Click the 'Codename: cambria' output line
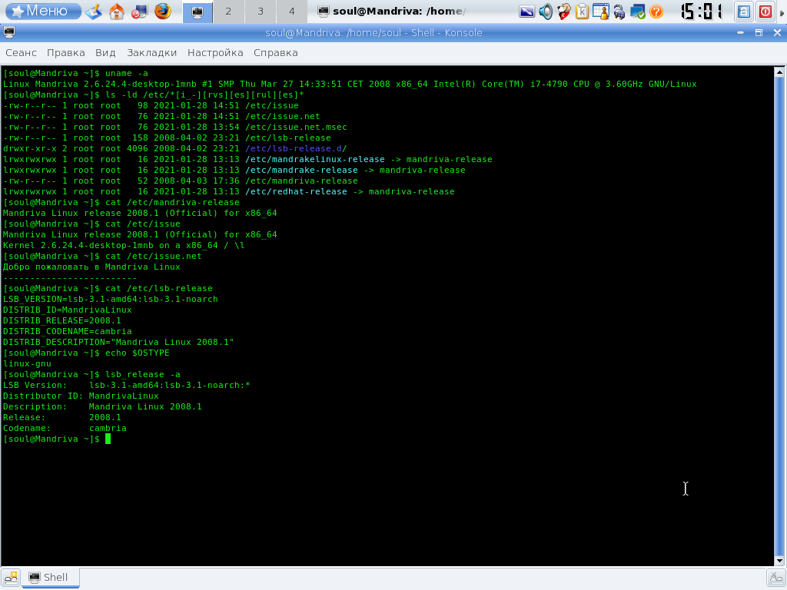 click(65, 428)
